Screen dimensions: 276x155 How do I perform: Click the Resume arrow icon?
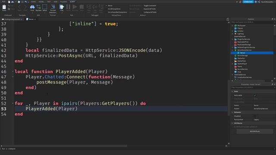75,7
